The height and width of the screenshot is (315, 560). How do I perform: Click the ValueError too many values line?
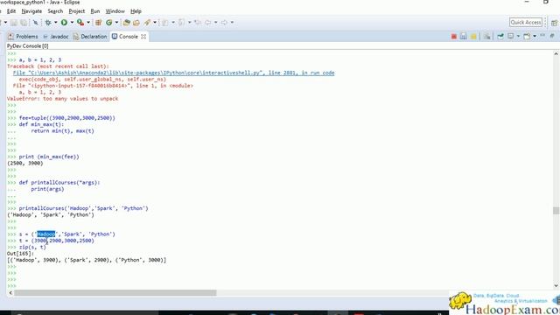point(62,99)
